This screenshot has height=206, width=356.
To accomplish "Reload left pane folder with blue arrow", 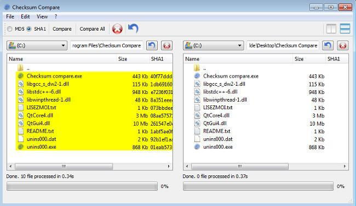I will 152,45.
